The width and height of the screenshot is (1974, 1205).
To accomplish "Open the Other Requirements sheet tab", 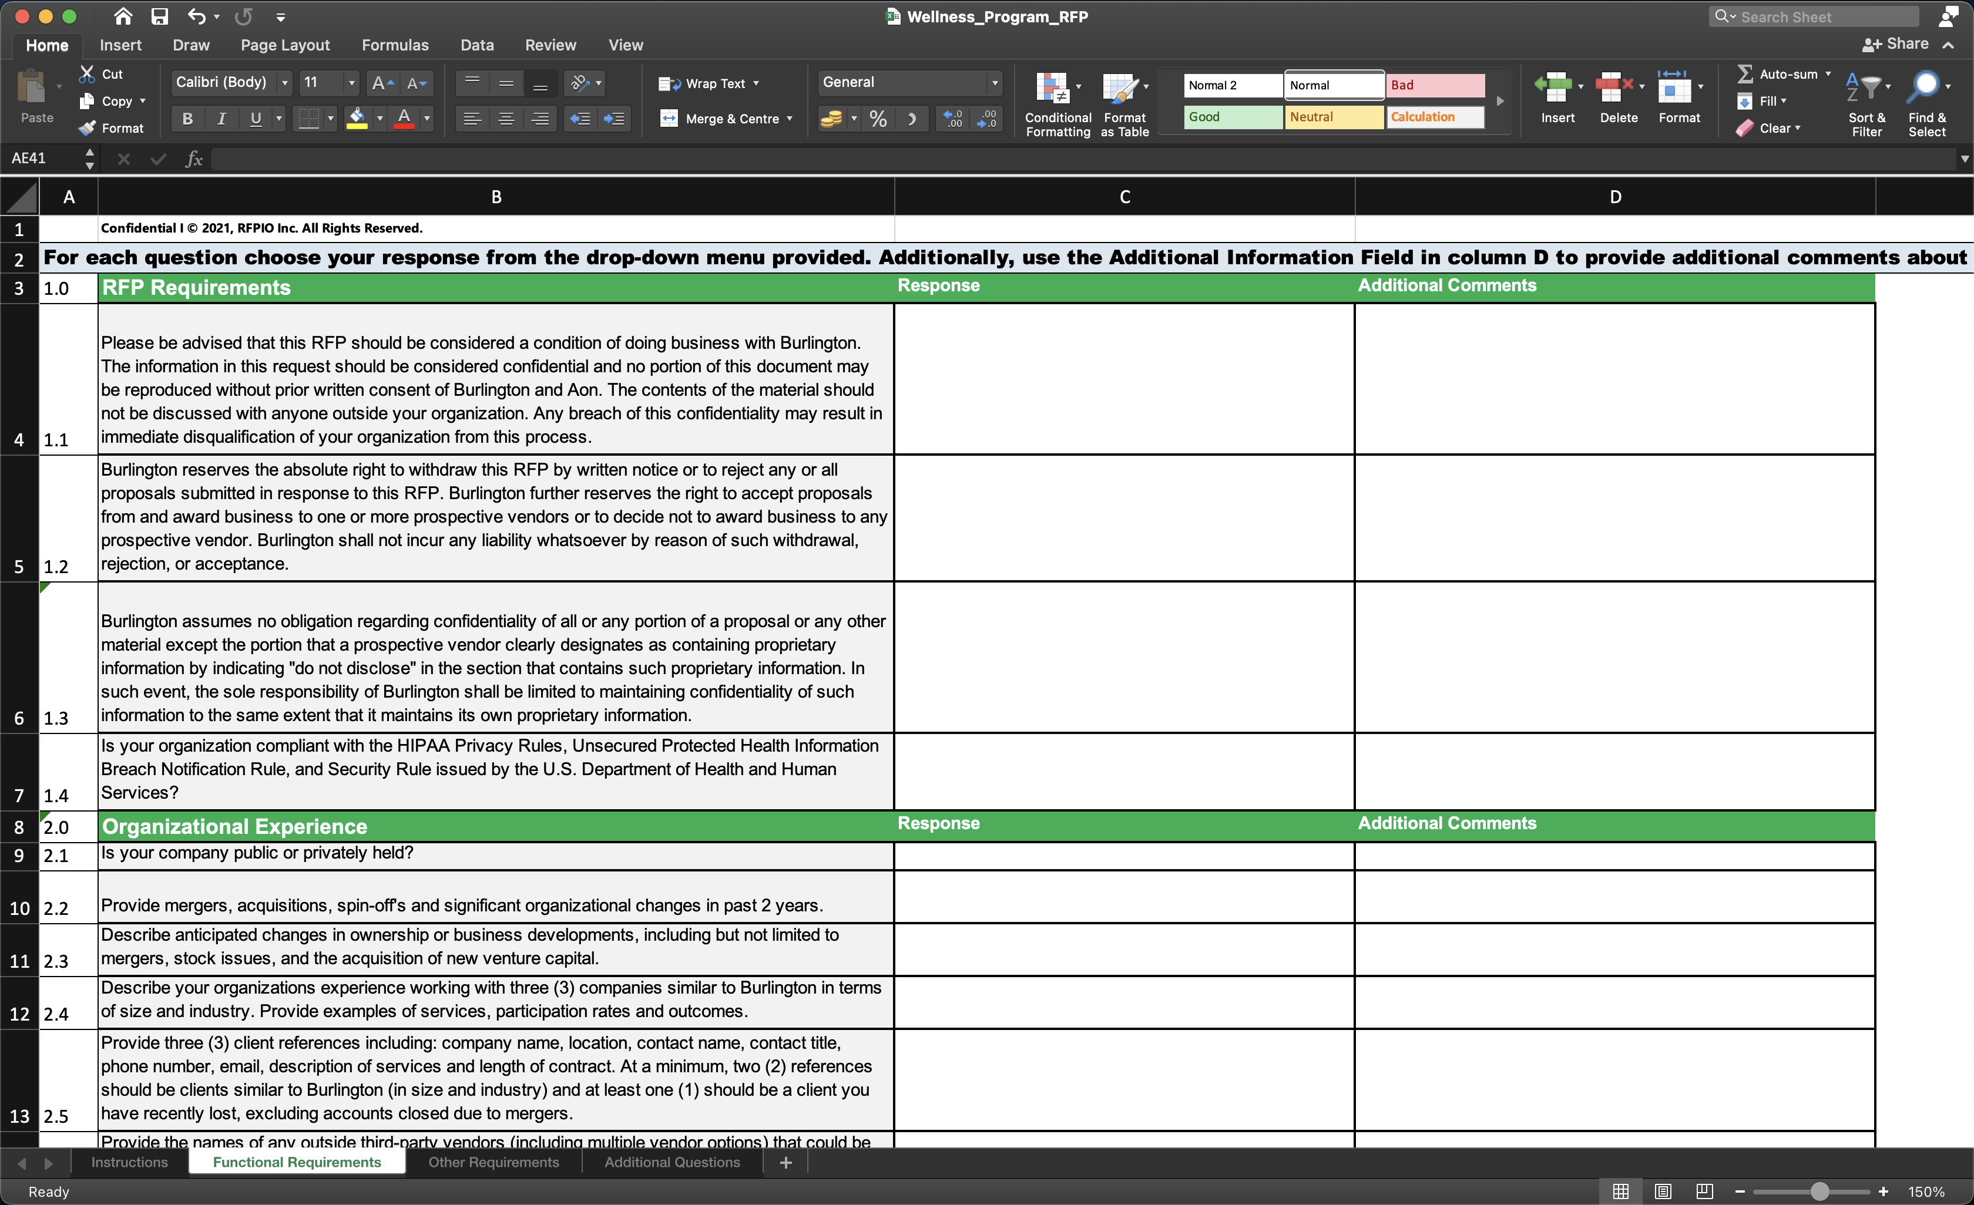I will (493, 1163).
